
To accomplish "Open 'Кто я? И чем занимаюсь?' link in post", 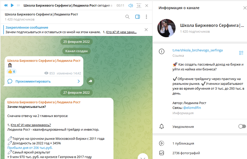I will (31, 125).
